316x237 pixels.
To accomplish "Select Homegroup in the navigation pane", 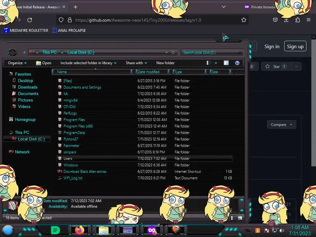I will [25, 119].
